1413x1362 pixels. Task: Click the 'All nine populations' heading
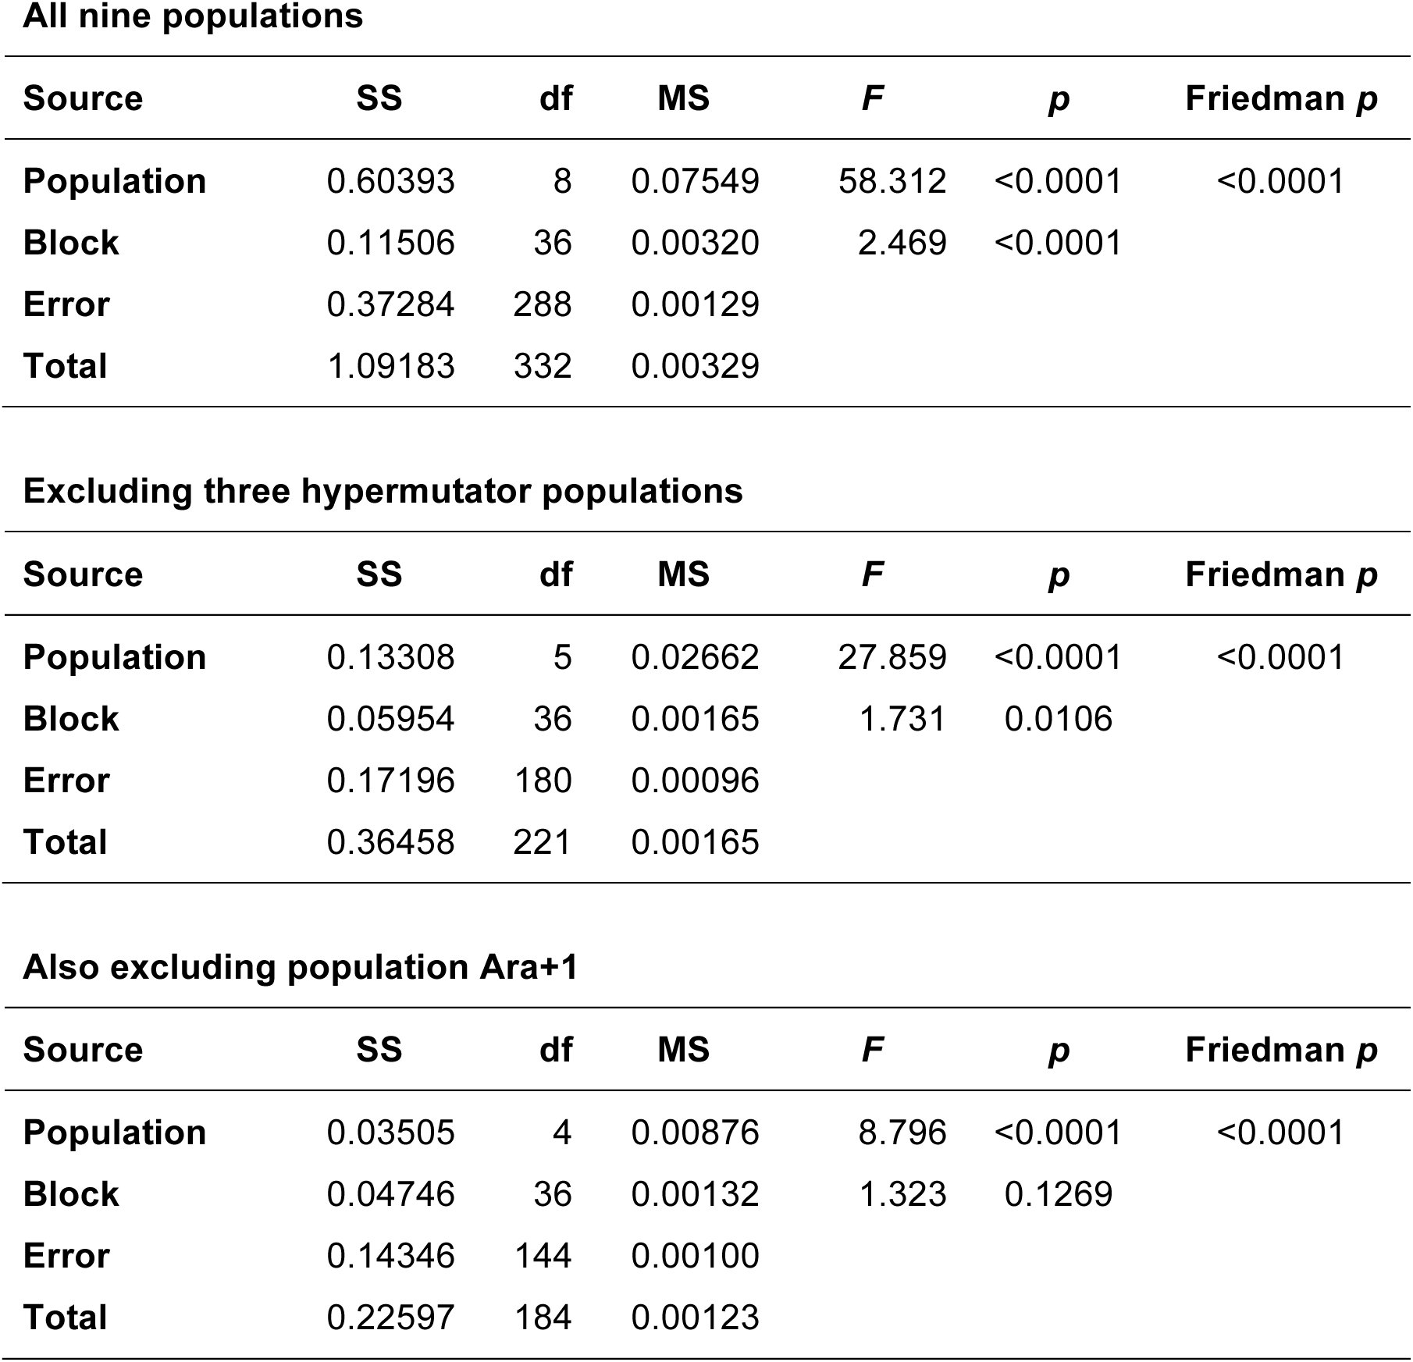(193, 16)
